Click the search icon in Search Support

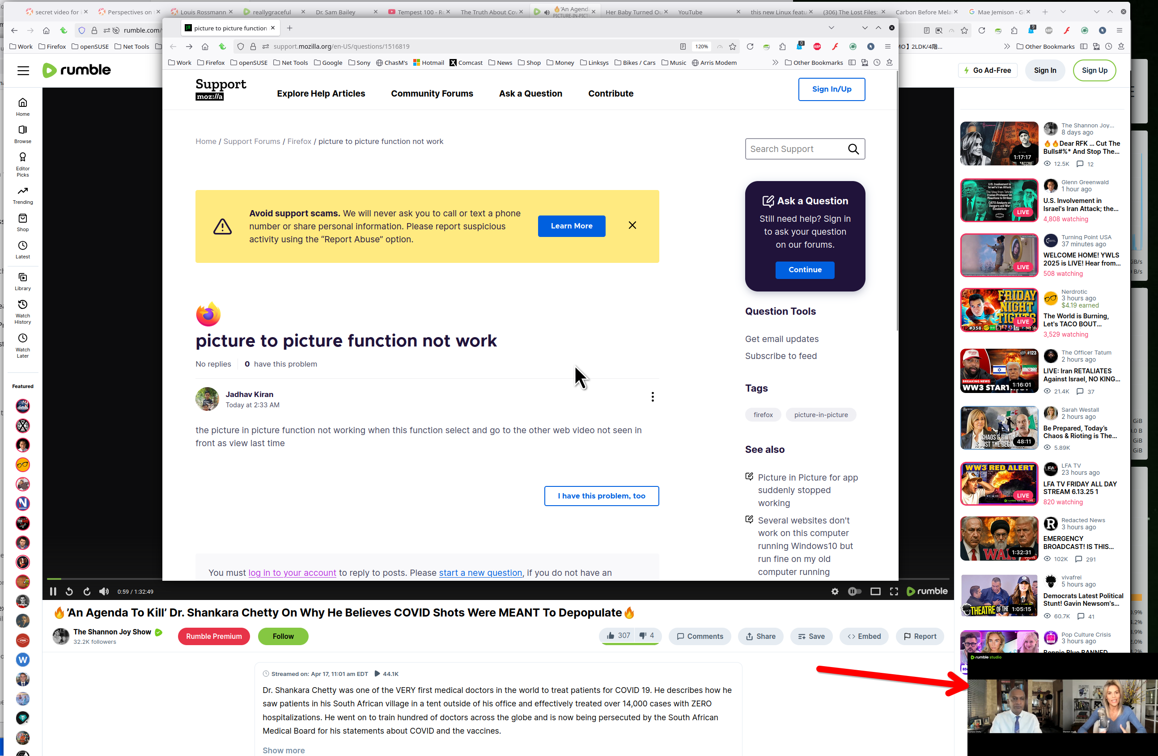point(853,149)
